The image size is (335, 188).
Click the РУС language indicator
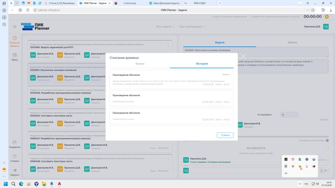[x=306, y=184]
